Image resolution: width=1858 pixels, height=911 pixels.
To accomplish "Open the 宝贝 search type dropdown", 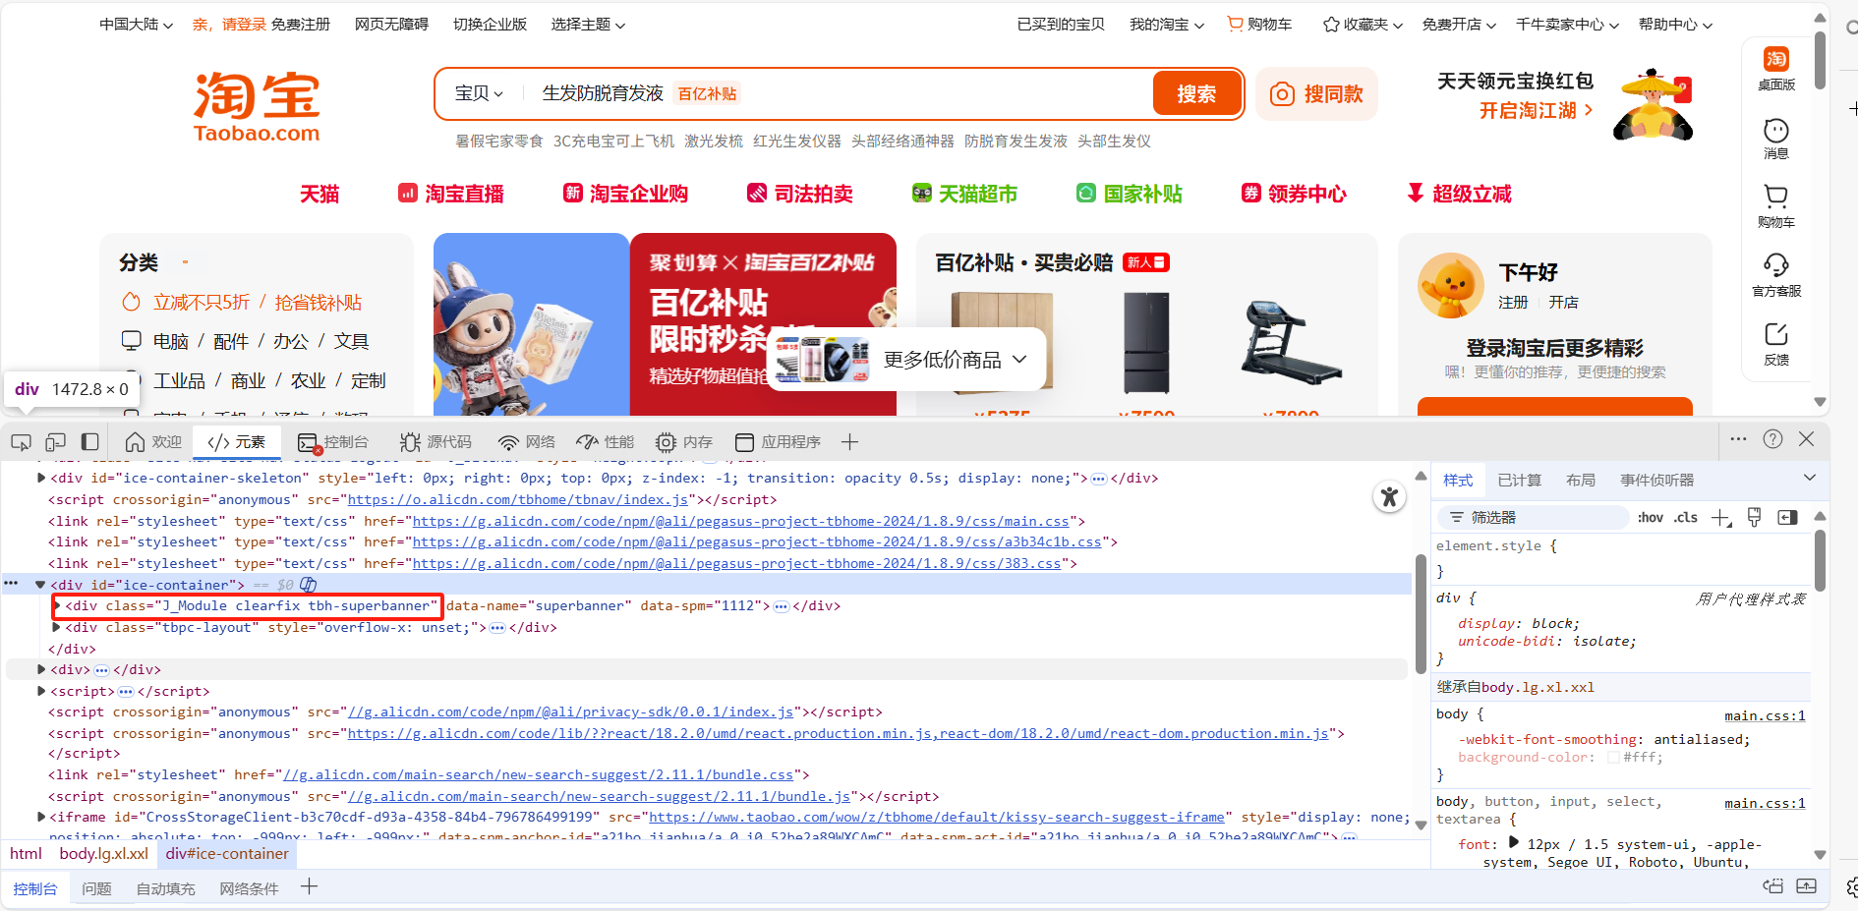I will coord(479,93).
